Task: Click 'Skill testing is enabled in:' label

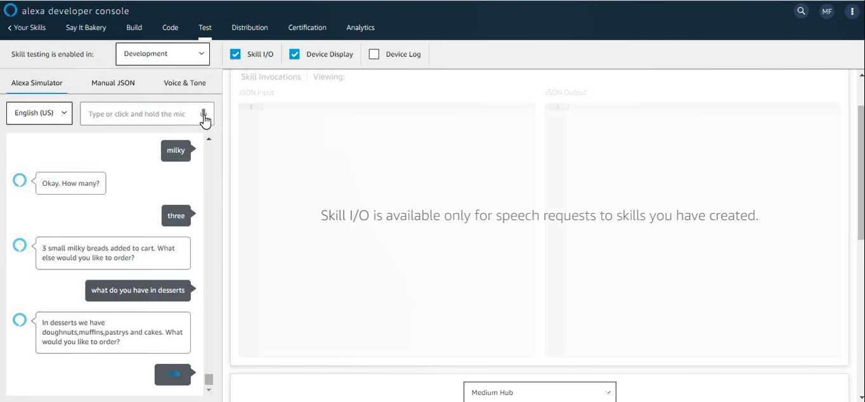Action: [x=53, y=55]
